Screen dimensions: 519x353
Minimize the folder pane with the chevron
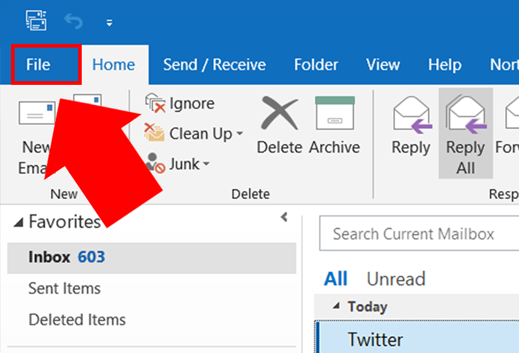284,217
